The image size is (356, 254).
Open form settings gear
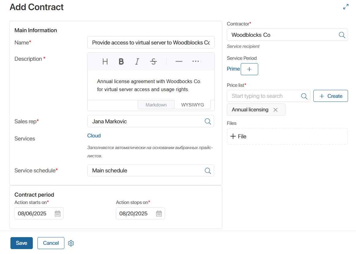point(71,243)
